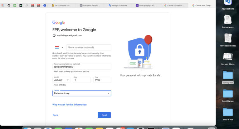This screenshot has height=129, width=239.
Task: Switch to the European People's tab
Action: point(90,6)
